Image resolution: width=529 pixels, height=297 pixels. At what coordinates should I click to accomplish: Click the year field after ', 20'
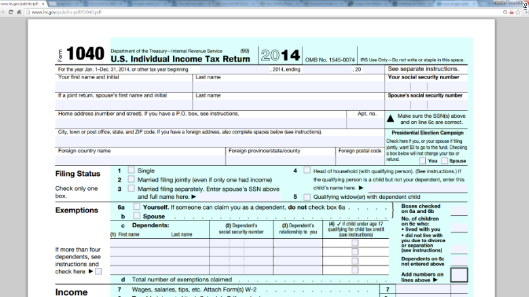pyautogui.click(x=372, y=70)
